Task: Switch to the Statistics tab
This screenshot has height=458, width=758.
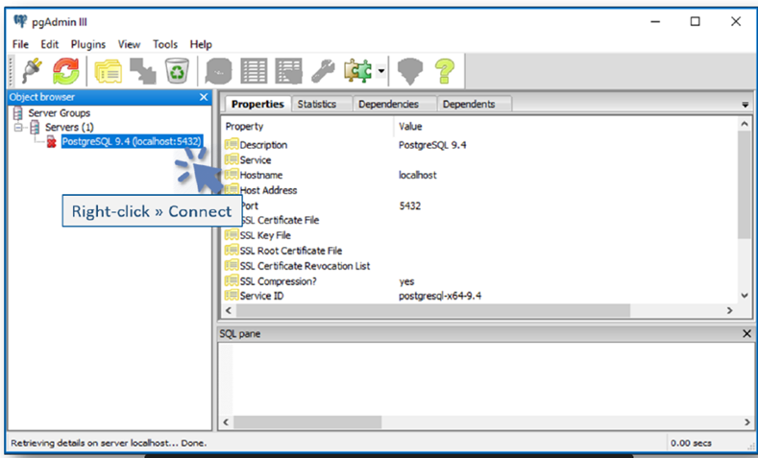Action: 316,104
